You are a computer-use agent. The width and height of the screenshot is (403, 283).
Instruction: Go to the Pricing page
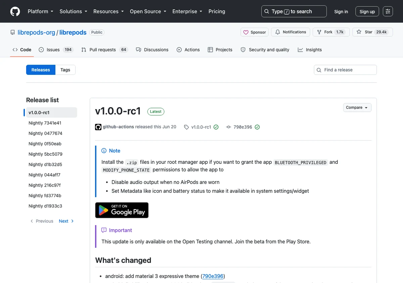point(217,11)
